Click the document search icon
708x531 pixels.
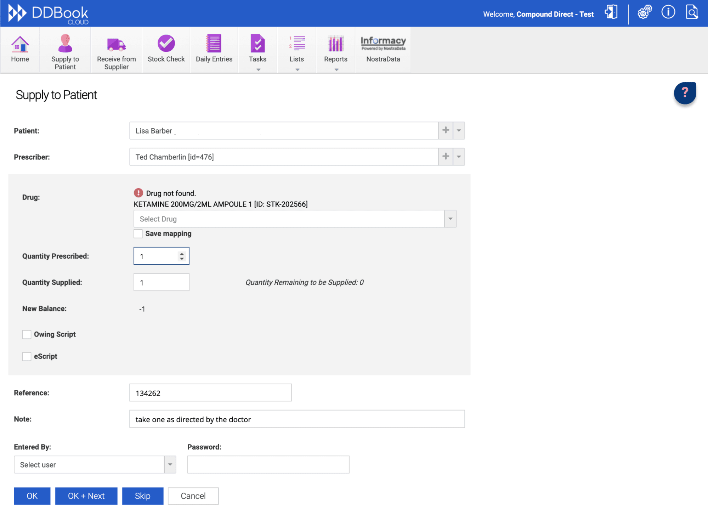(692, 12)
